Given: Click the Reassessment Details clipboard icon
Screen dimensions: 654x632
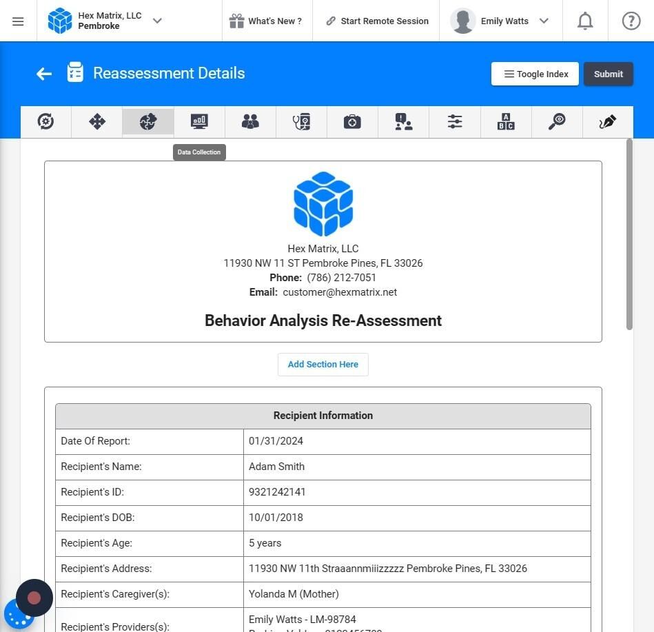Looking at the screenshot, I should pyautogui.click(x=75, y=72).
